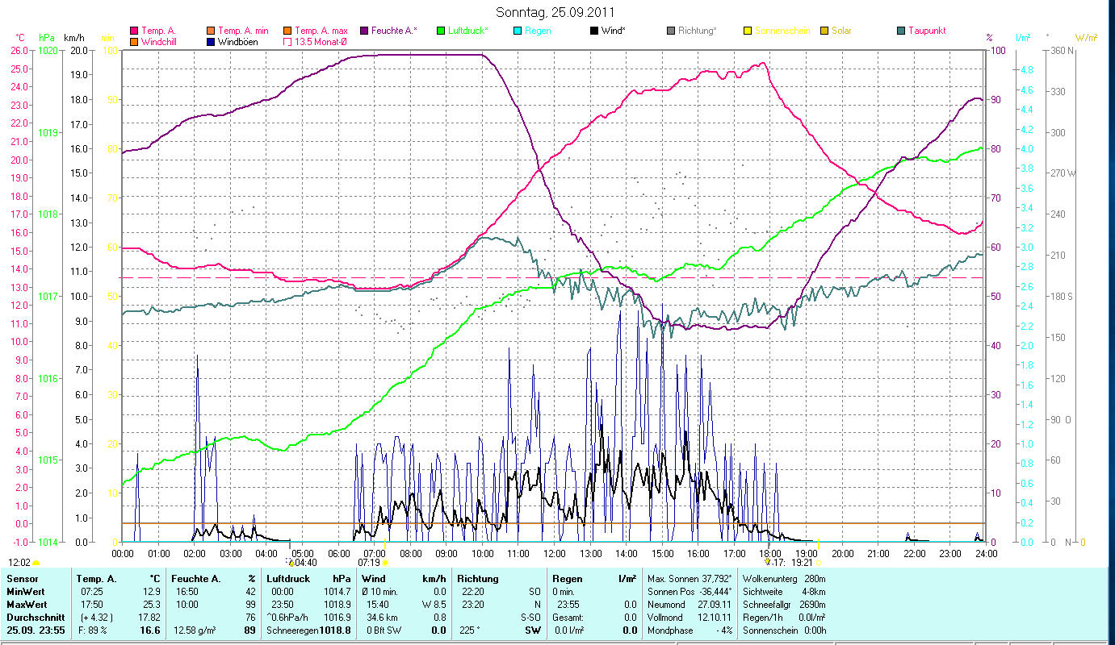Screen dimensions: 1115x645
Task: Click the cyan Regen legend square
Action: point(517,31)
